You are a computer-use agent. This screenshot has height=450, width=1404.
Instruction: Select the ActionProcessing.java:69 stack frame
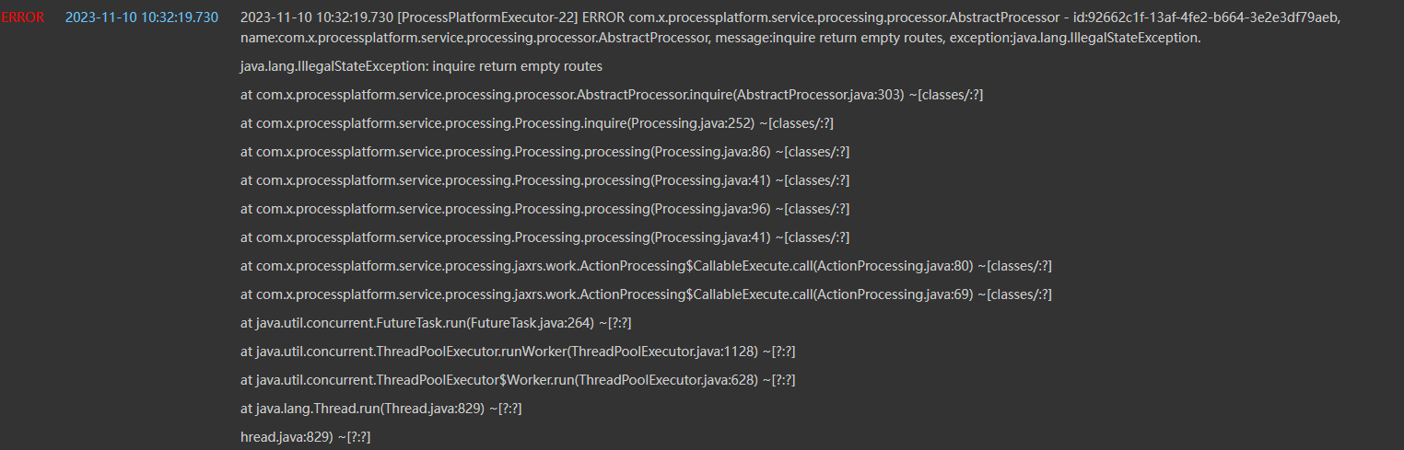coord(646,294)
